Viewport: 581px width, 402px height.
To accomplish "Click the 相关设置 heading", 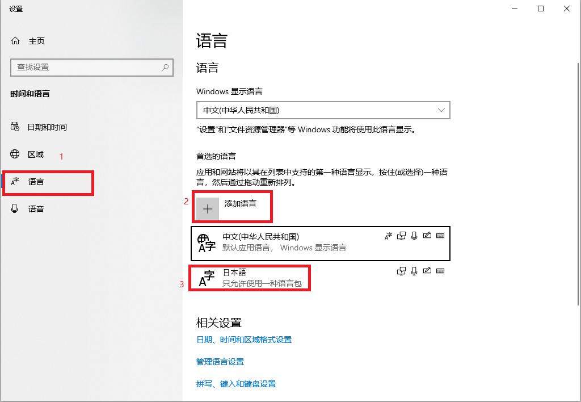I will (x=218, y=323).
